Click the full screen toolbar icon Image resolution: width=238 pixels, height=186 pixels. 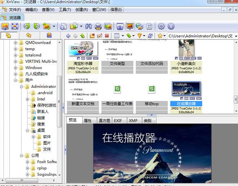point(15,26)
